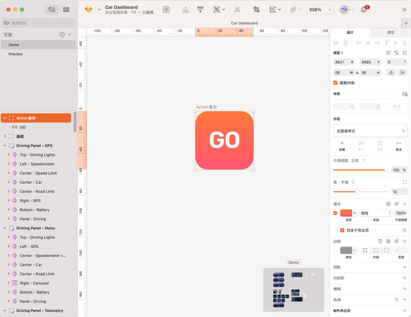Click the crop tool icon in toolbar
Screen dimensions: 411x317
coord(256,9)
